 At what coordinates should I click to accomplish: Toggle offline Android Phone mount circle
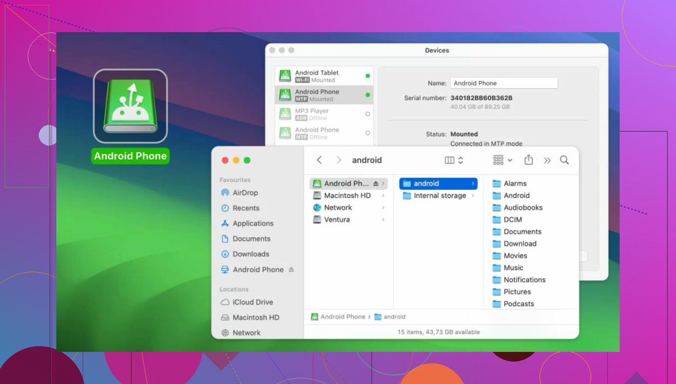point(367,133)
